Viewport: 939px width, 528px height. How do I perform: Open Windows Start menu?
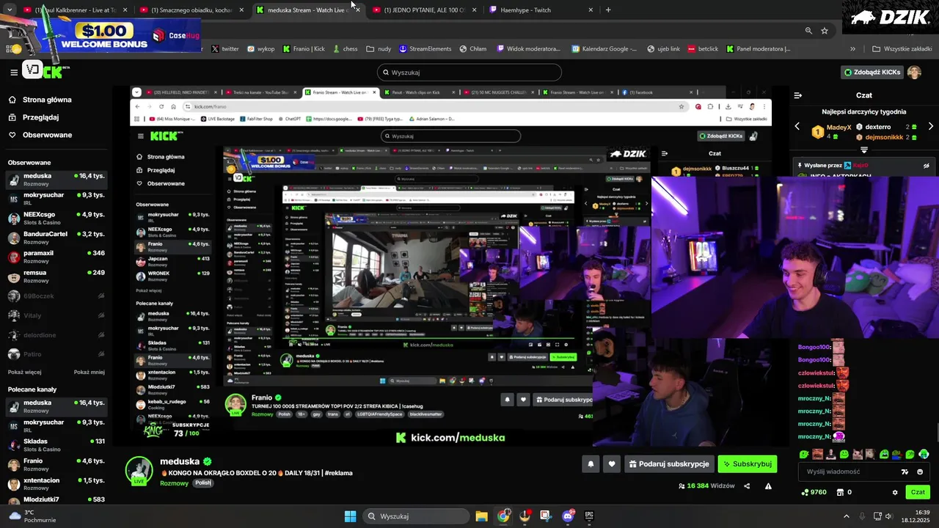(x=350, y=516)
